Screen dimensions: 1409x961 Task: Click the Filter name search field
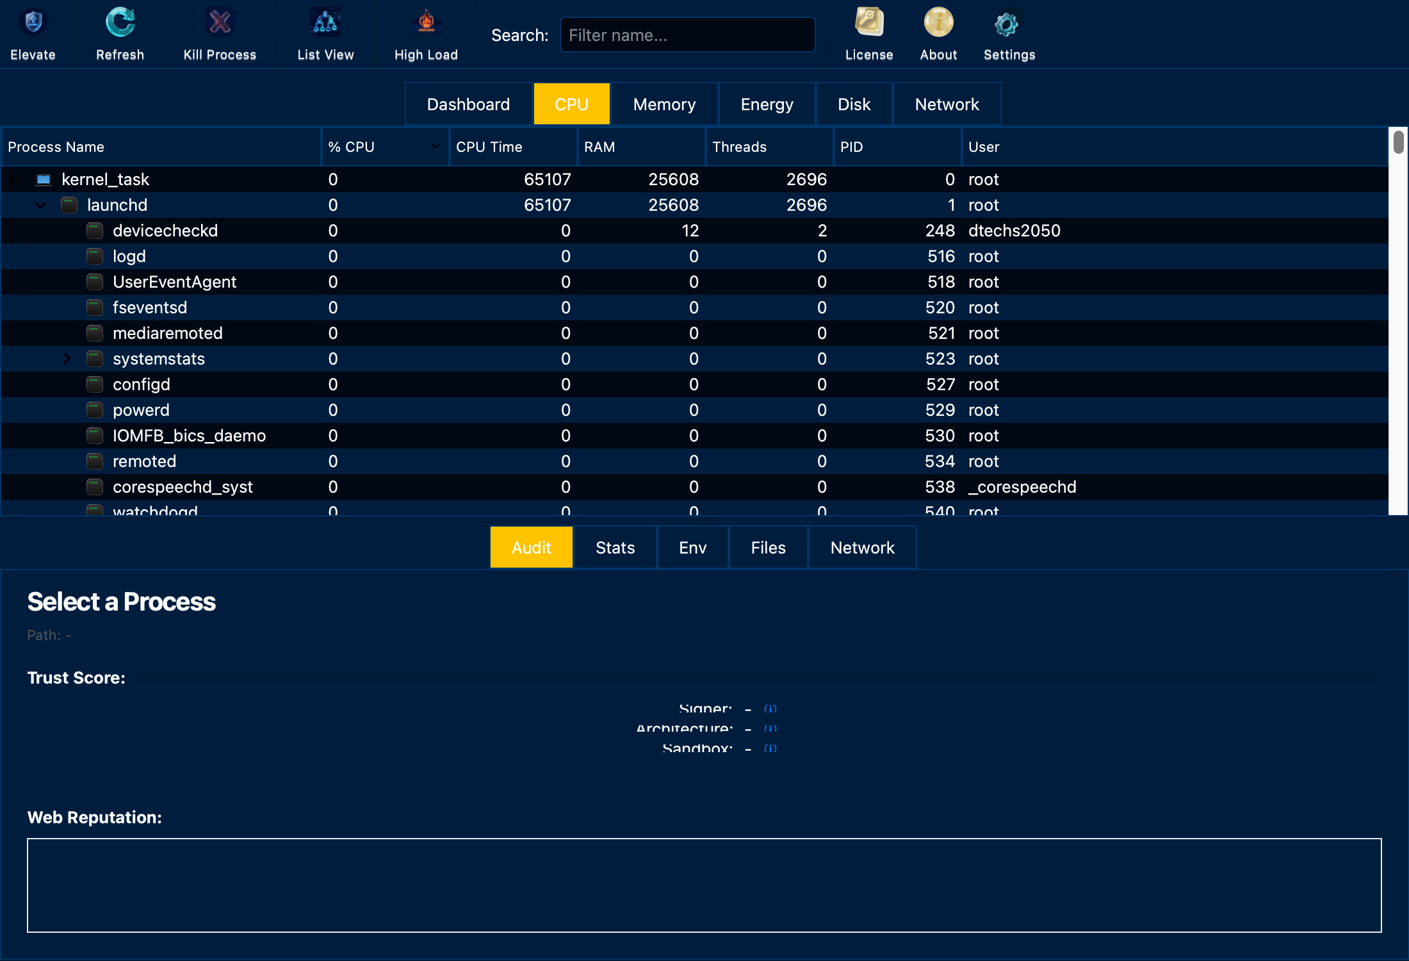(687, 34)
